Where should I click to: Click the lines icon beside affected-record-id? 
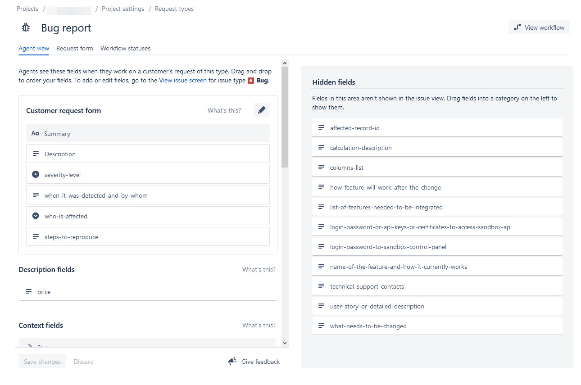tap(322, 128)
